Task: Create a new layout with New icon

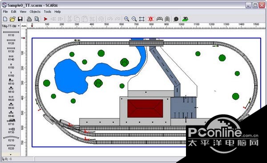Action: (5, 19)
